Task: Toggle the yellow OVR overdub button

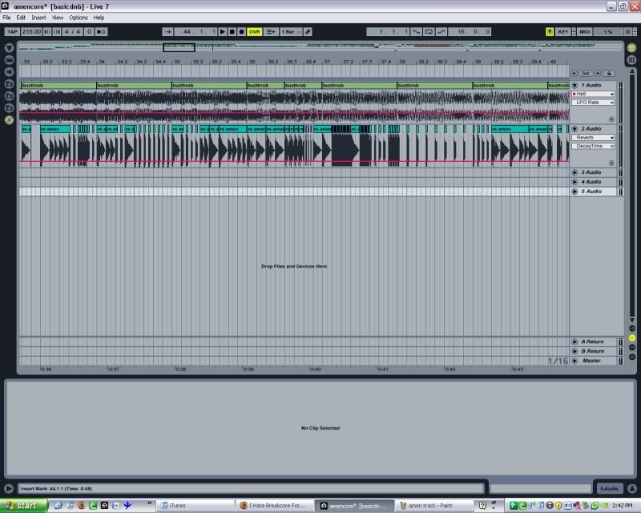Action: tap(254, 31)
